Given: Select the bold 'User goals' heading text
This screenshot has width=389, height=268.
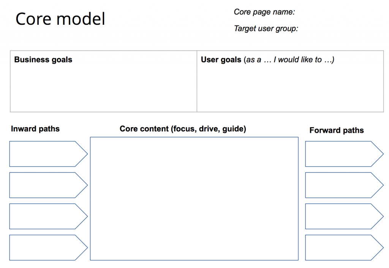Looking at the screenshot, I should (x=221, y=60).
